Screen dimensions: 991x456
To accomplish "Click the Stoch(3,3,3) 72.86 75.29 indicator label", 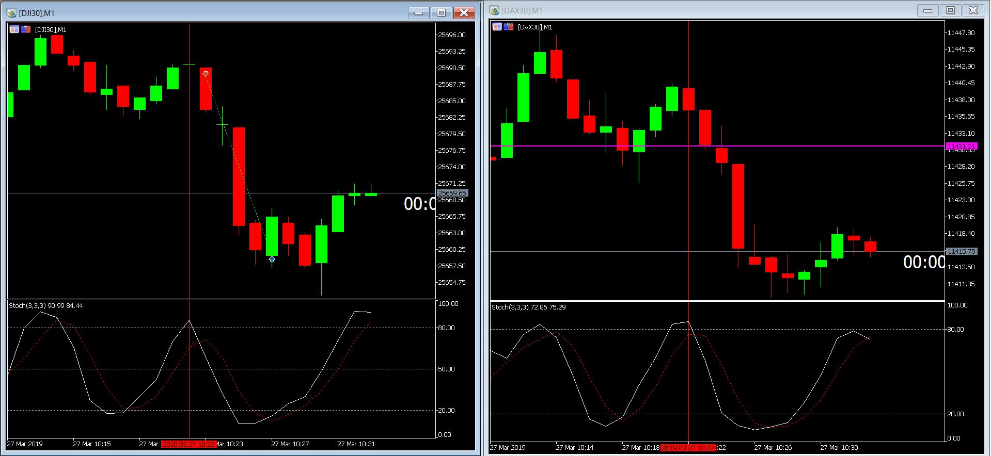I will 529,307.
